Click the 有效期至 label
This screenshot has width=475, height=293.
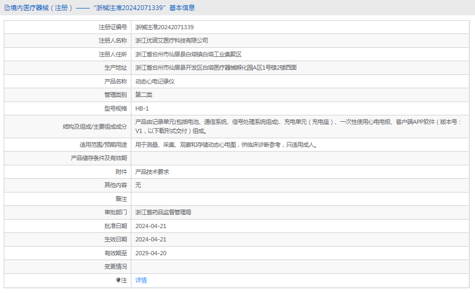point(116,253)
